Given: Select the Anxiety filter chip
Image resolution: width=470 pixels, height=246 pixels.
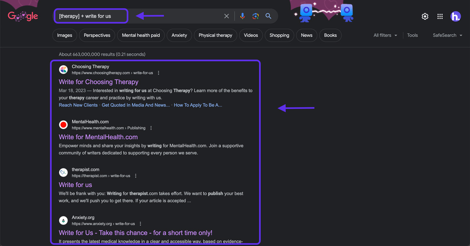Looking at the screenshot, I should [x=179, y=35].
